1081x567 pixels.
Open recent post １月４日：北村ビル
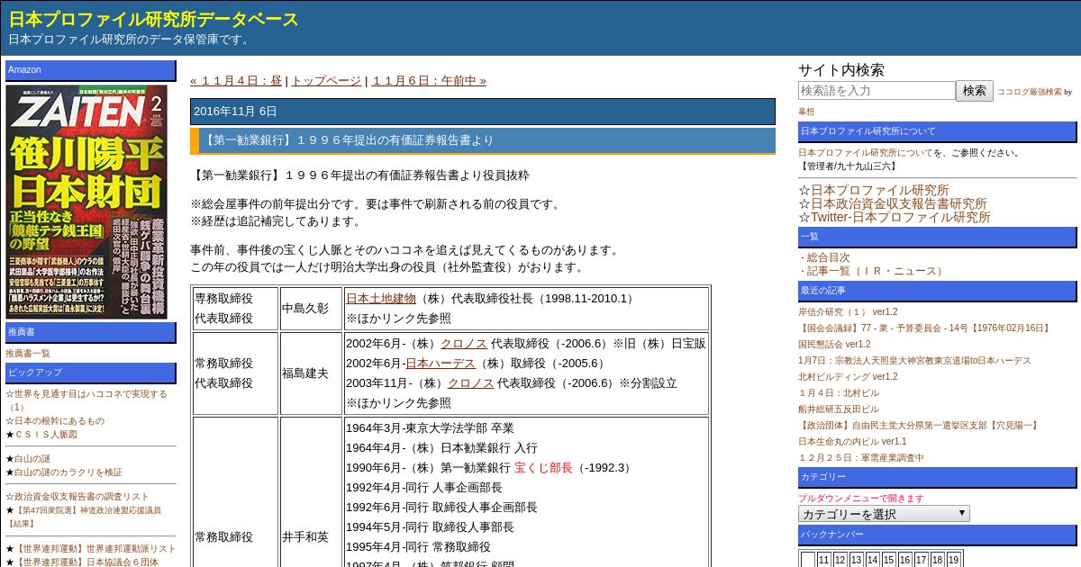(839, 393)
